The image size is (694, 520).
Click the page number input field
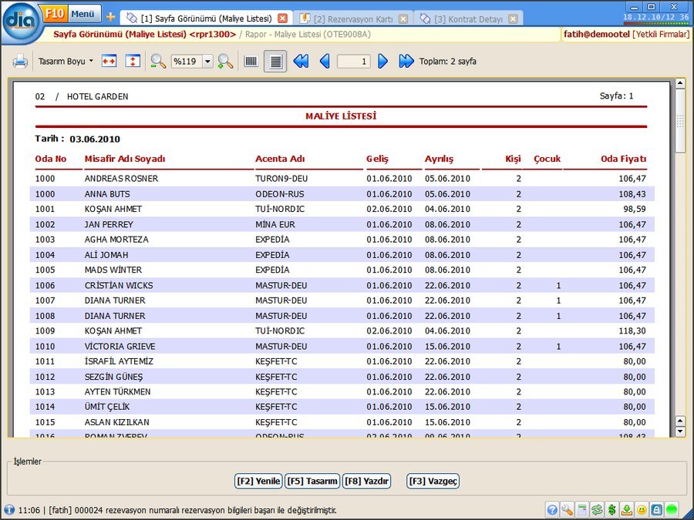(x=353, y=62)
